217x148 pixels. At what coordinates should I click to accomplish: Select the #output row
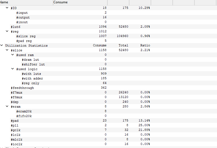point(23,17)
